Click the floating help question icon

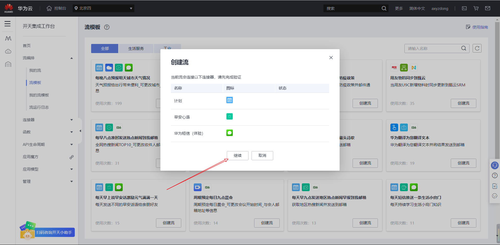(495, 176)
